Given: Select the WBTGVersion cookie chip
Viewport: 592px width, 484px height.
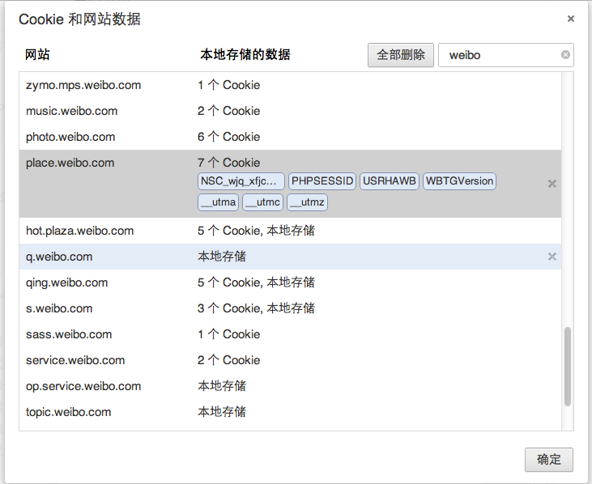Looking at the screenshot, I should point(459,181).
